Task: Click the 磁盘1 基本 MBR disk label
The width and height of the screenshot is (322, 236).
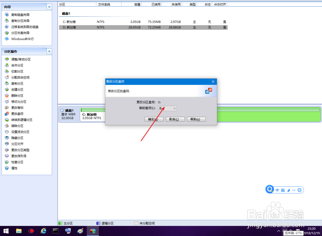Action: 69,114
